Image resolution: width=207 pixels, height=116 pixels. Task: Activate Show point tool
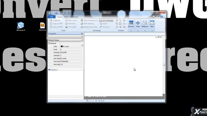pyautogui.click(x=71, y=20)
